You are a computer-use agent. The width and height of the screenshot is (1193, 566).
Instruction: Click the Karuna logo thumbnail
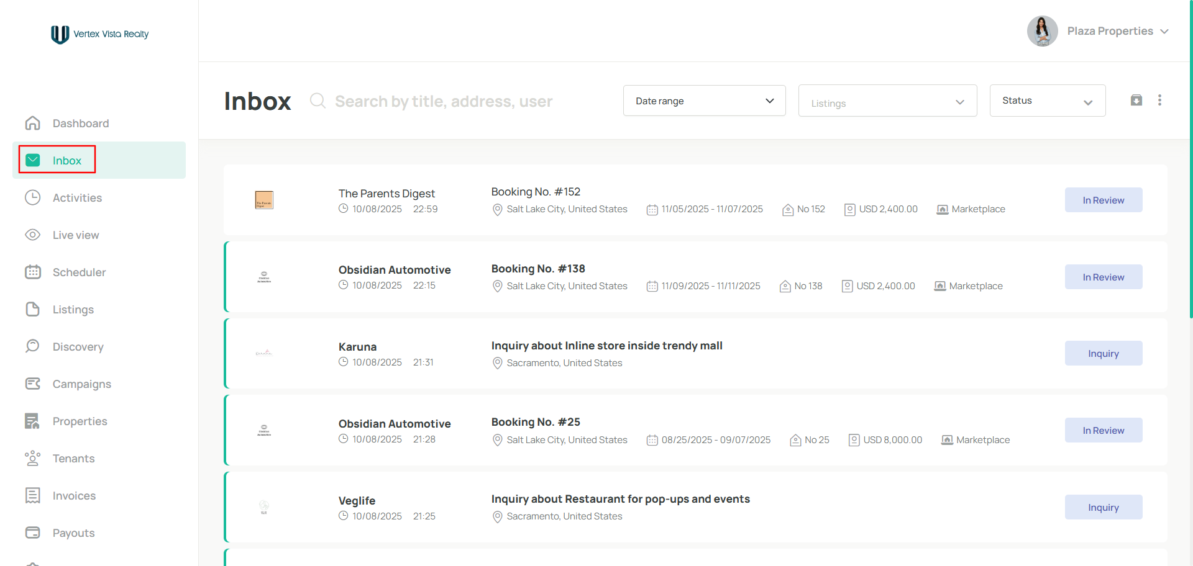tap(264, 353)
